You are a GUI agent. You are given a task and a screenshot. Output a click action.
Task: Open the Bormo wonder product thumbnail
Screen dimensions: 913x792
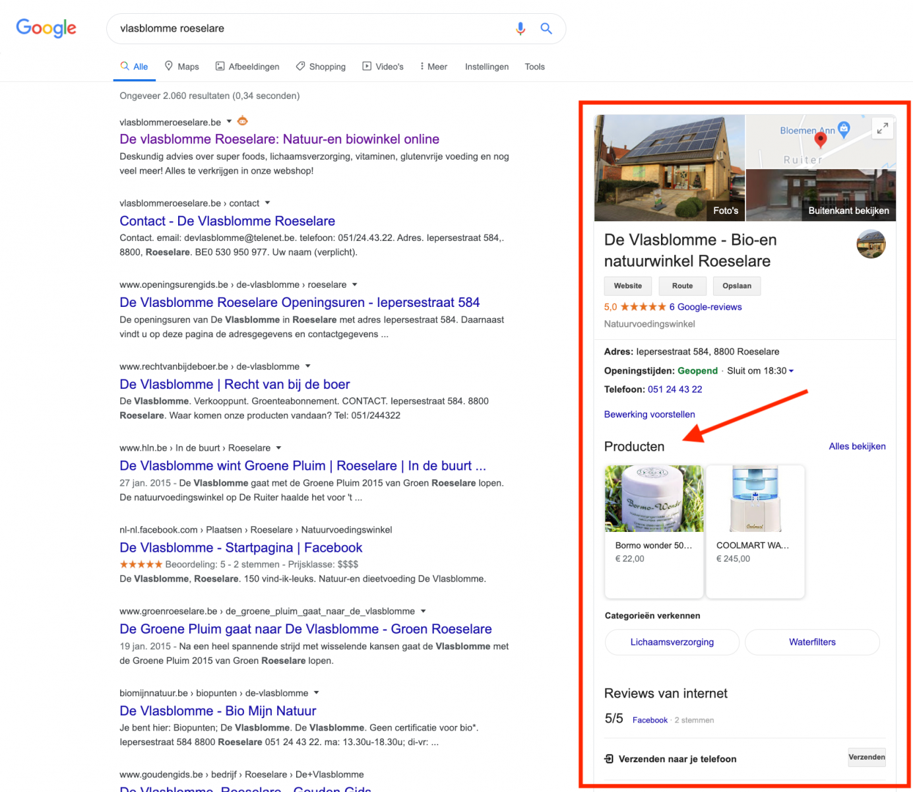[x=654, y=498]
